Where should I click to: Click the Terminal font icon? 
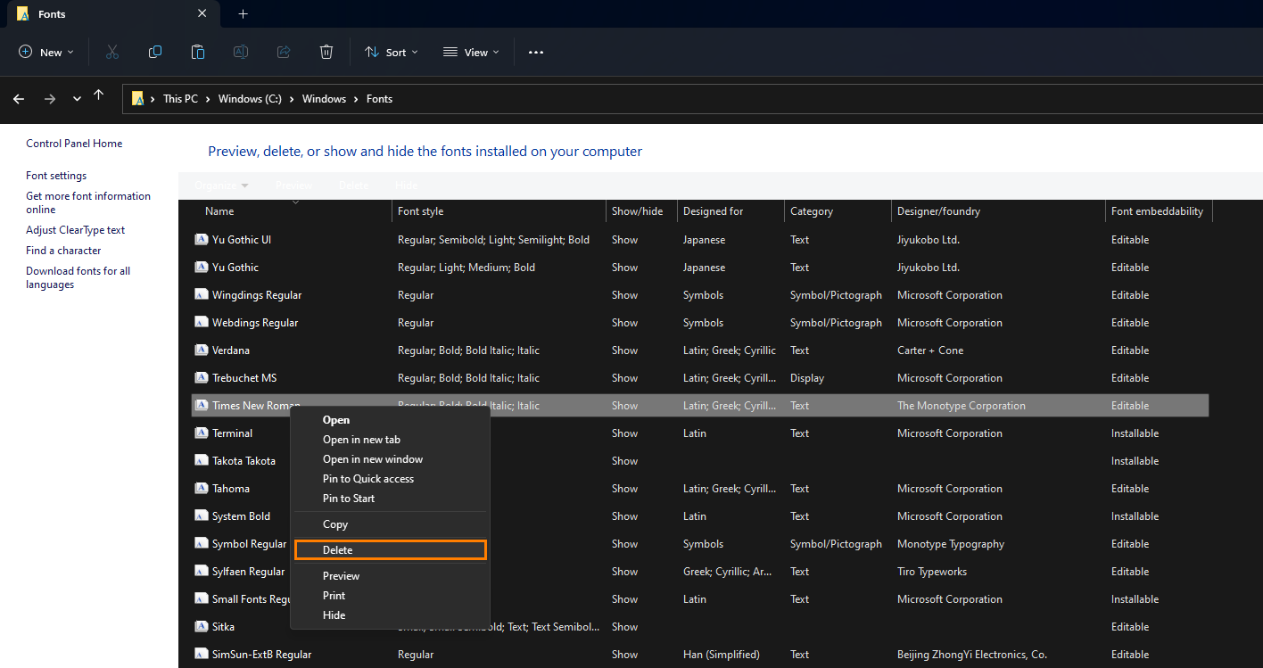201,433
